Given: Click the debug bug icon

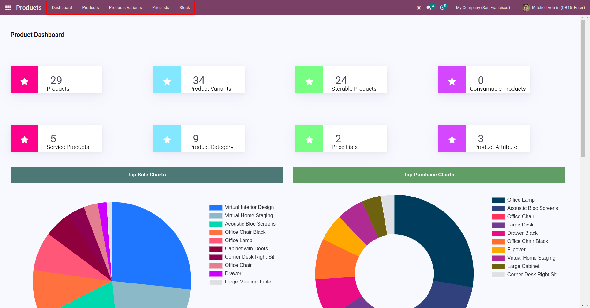Looking at the screenshot, I should point(419,8).
